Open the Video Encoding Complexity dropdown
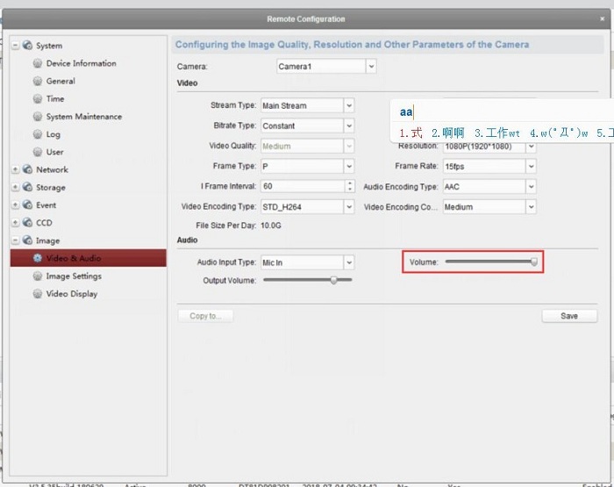The width and height of the screenshot is (614, 487). [531, 206]
